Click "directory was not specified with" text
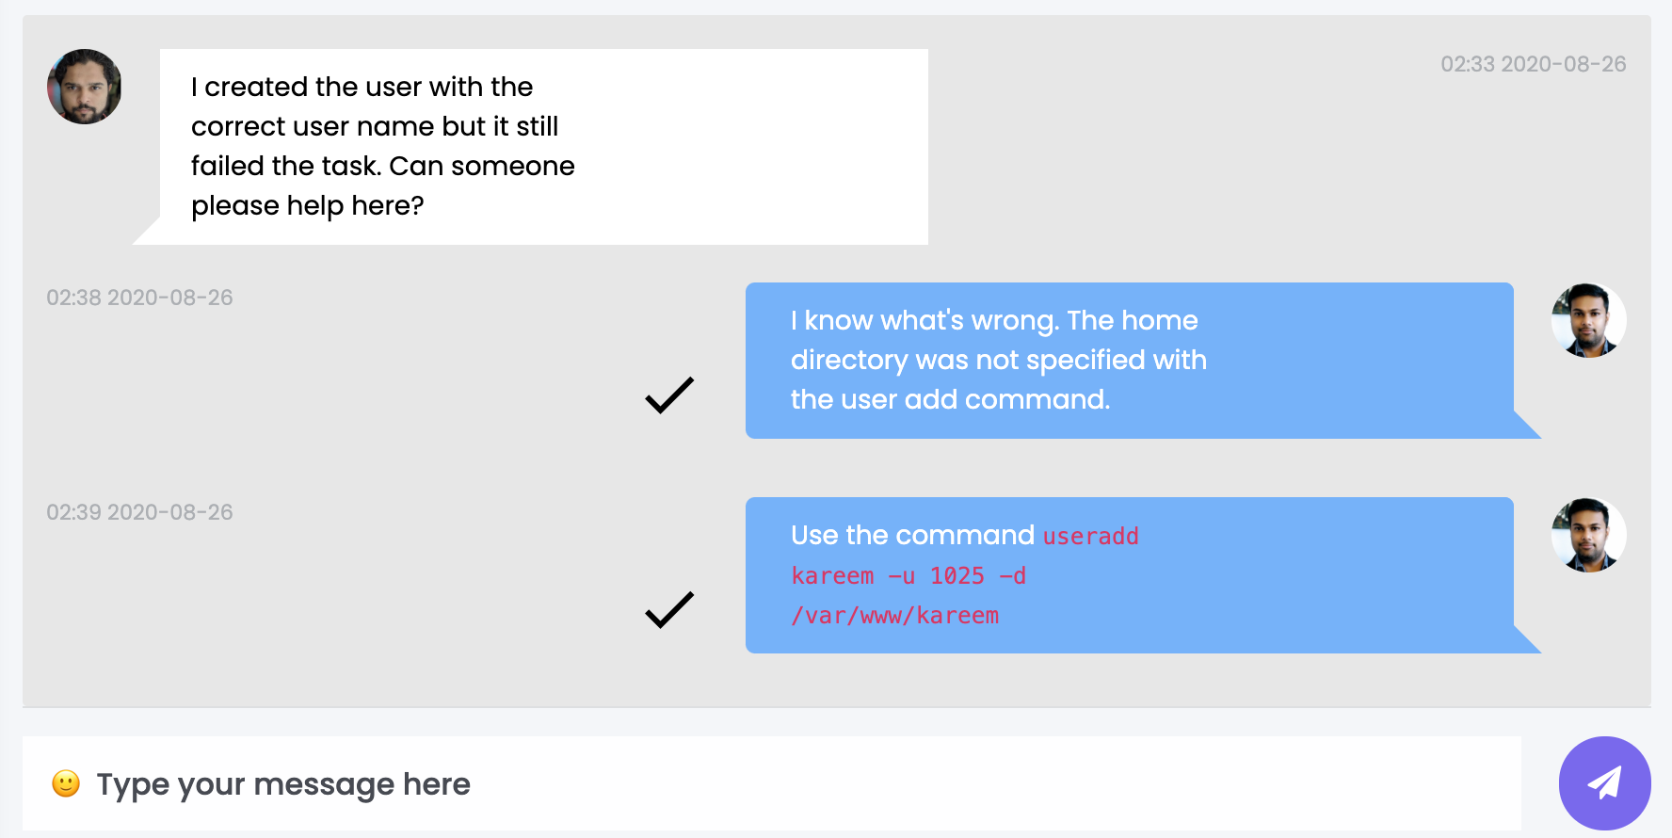This screenshot has width=1672, height=838. pyautogui.click(x=998, y=360)
